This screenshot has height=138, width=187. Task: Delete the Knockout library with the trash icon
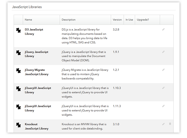tap(170, 124)
